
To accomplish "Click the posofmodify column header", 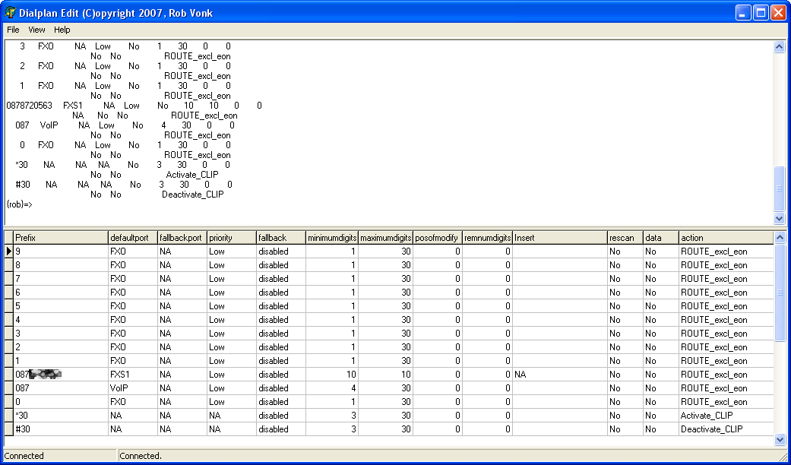I will (438, 238).
